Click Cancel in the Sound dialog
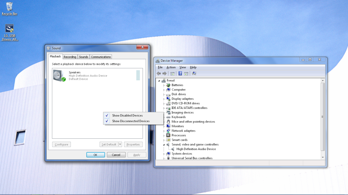The width and height of the screenshot is (348, 195). 116,155
